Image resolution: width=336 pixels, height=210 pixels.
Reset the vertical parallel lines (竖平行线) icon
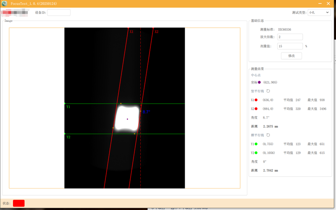268,91
